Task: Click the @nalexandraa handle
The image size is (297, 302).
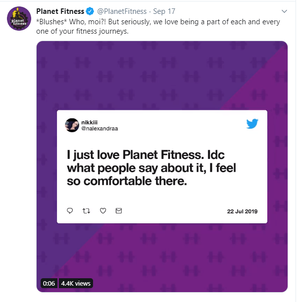Action: [99, 128]
